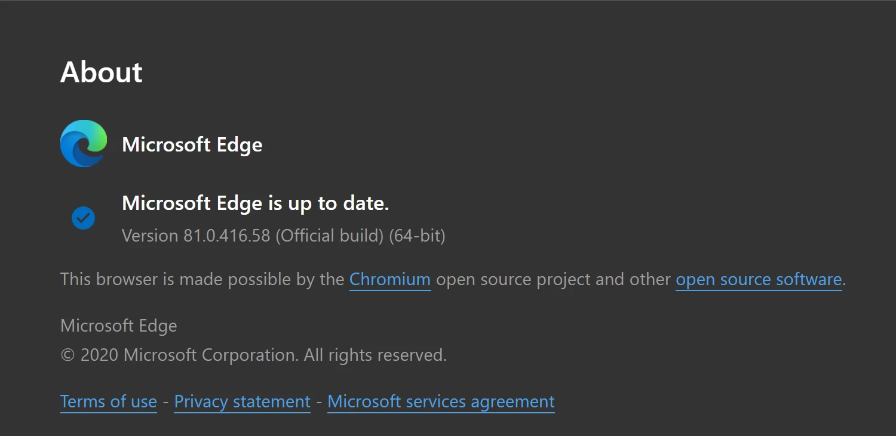Click the version number 81.0.416.58
This screenshot has height=436, width=896.
click(x=228, y=236)
